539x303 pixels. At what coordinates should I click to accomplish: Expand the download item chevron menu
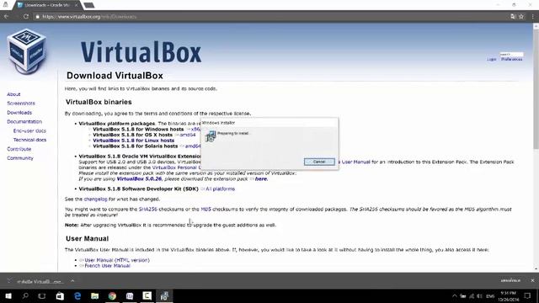pyautogui.click(x=72, y=280)
